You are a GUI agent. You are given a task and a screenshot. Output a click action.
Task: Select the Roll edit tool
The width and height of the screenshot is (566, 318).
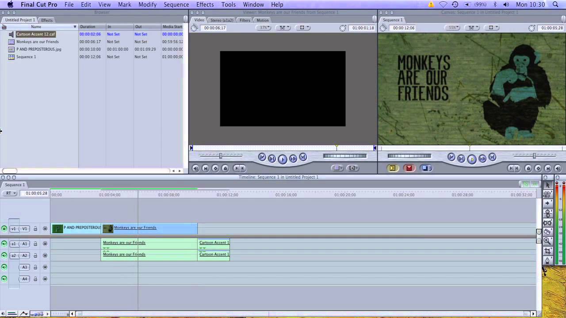coord(547,213)
